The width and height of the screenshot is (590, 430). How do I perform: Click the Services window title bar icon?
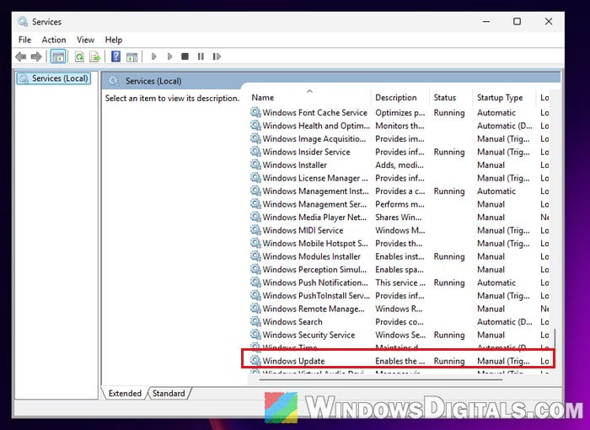[x=22, y=21]
